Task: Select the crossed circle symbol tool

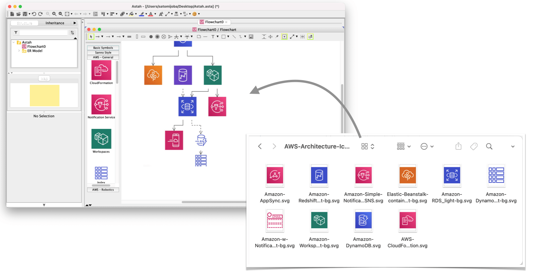Action: tap(164, 37)
